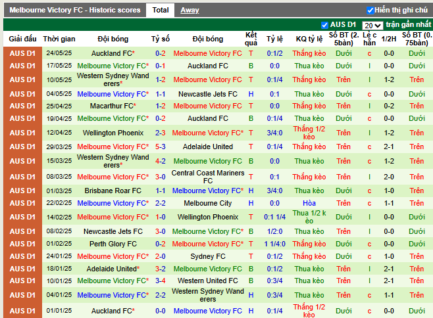433x318 pixels.
Task: Toggle the Hiển thị ghi chú checkbox
Action: (370, 11)
